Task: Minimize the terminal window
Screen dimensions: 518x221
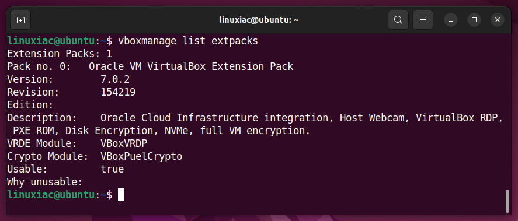Action: 451,20
